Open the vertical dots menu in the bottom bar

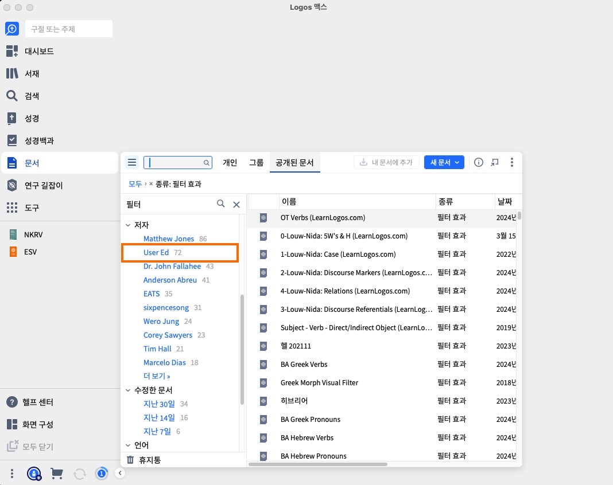tap(12, 474)
